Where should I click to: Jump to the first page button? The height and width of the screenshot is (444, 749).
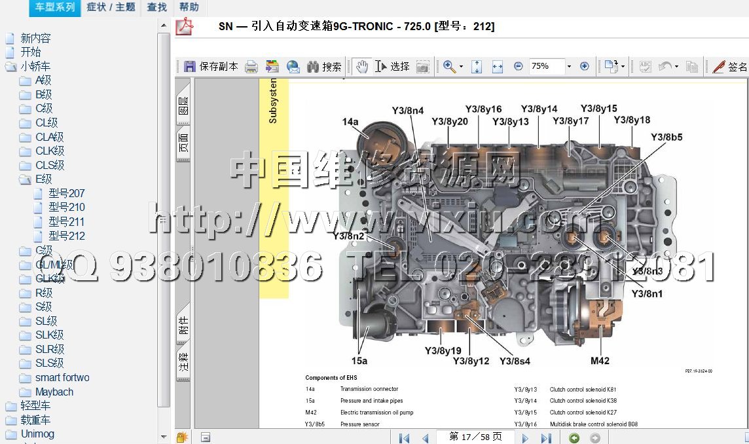(404, 437)
